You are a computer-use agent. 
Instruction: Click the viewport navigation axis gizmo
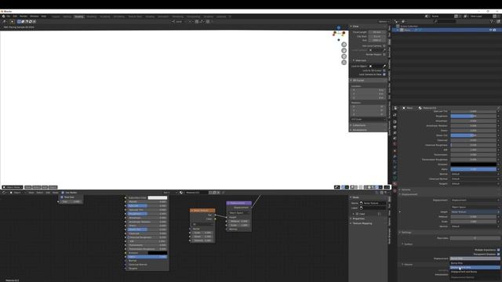pyautogui.click(x=339, y=33)
